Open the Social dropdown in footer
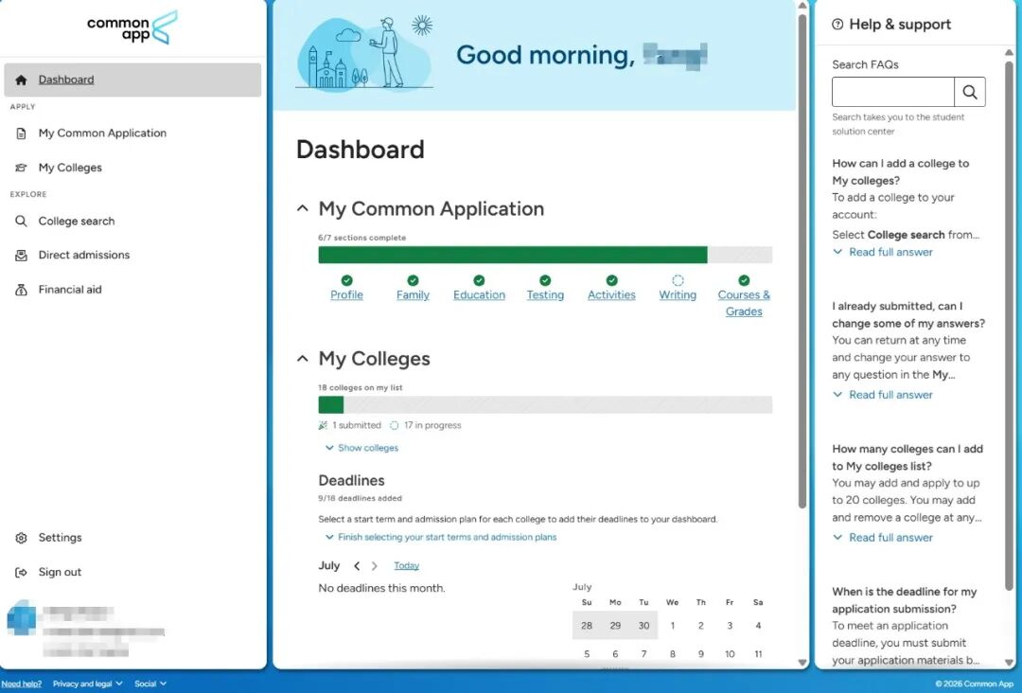This screenshot has width=1022, height=693. pos(150,684)
